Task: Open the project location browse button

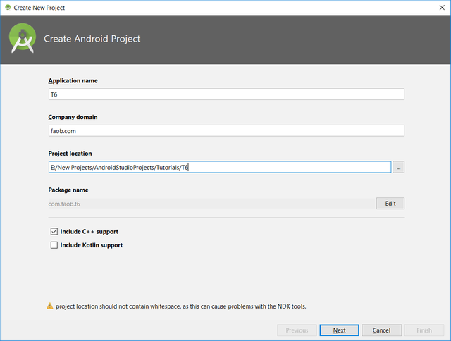Action: 398,168
